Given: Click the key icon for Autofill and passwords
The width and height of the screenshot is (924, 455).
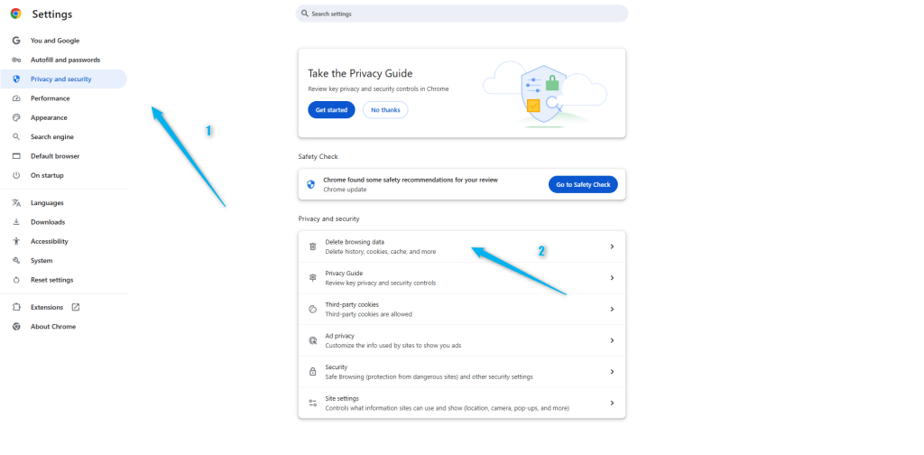Looking at the screenshot, I should pyautogui.click(x=16, y=60).
